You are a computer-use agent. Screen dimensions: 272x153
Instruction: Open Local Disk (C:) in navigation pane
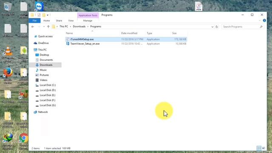tap(48, 85)
